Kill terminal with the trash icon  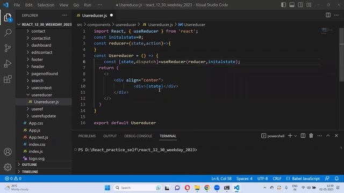pyautogui.click(x=311, y=136)
